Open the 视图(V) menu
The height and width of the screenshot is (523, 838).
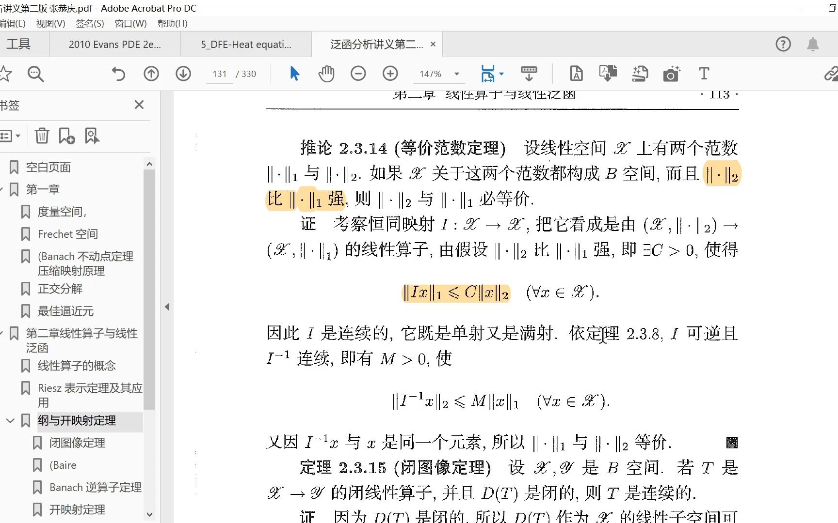point(50,23)
